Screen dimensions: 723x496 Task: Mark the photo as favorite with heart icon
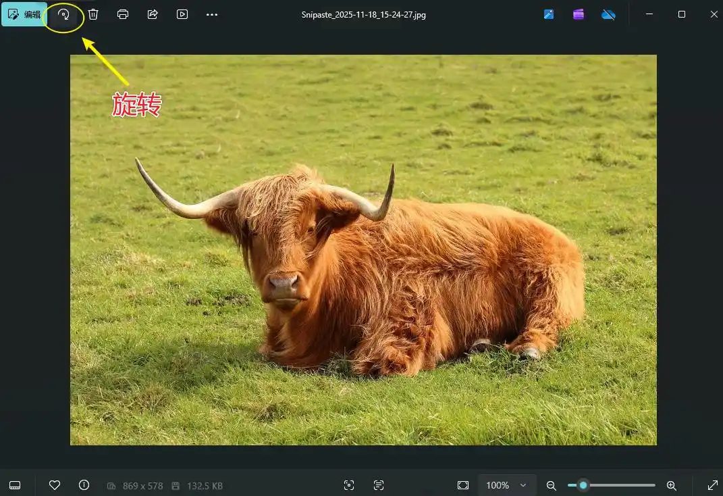click(55, 485)
